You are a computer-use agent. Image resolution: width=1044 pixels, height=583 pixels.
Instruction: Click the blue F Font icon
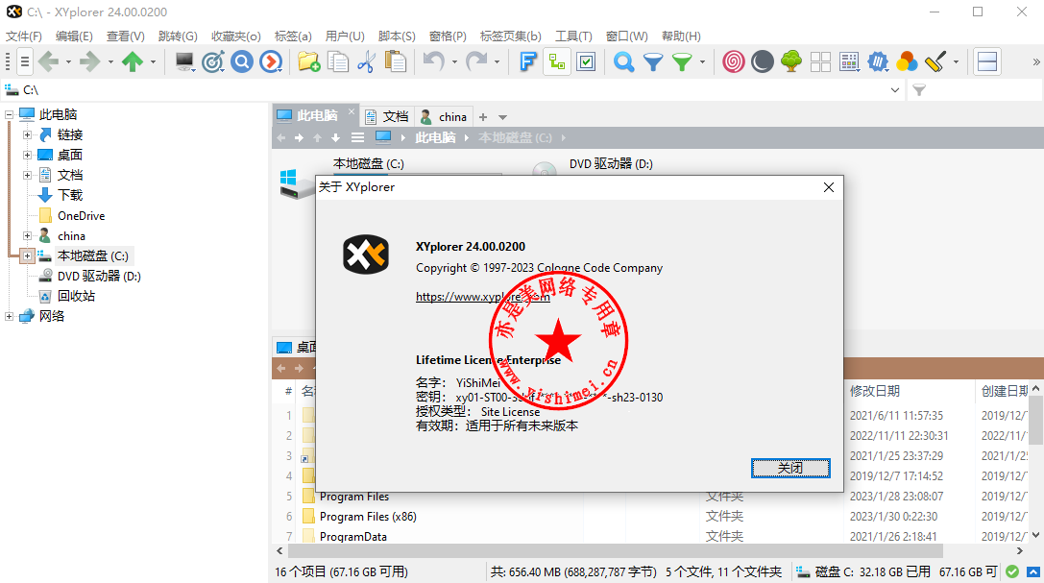pos(528,61)
